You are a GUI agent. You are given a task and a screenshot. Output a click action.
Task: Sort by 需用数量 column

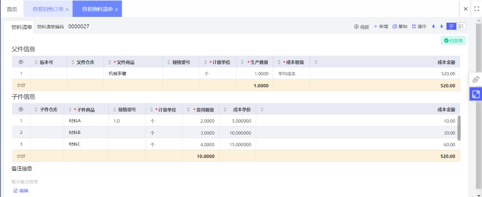pos(188,109)
